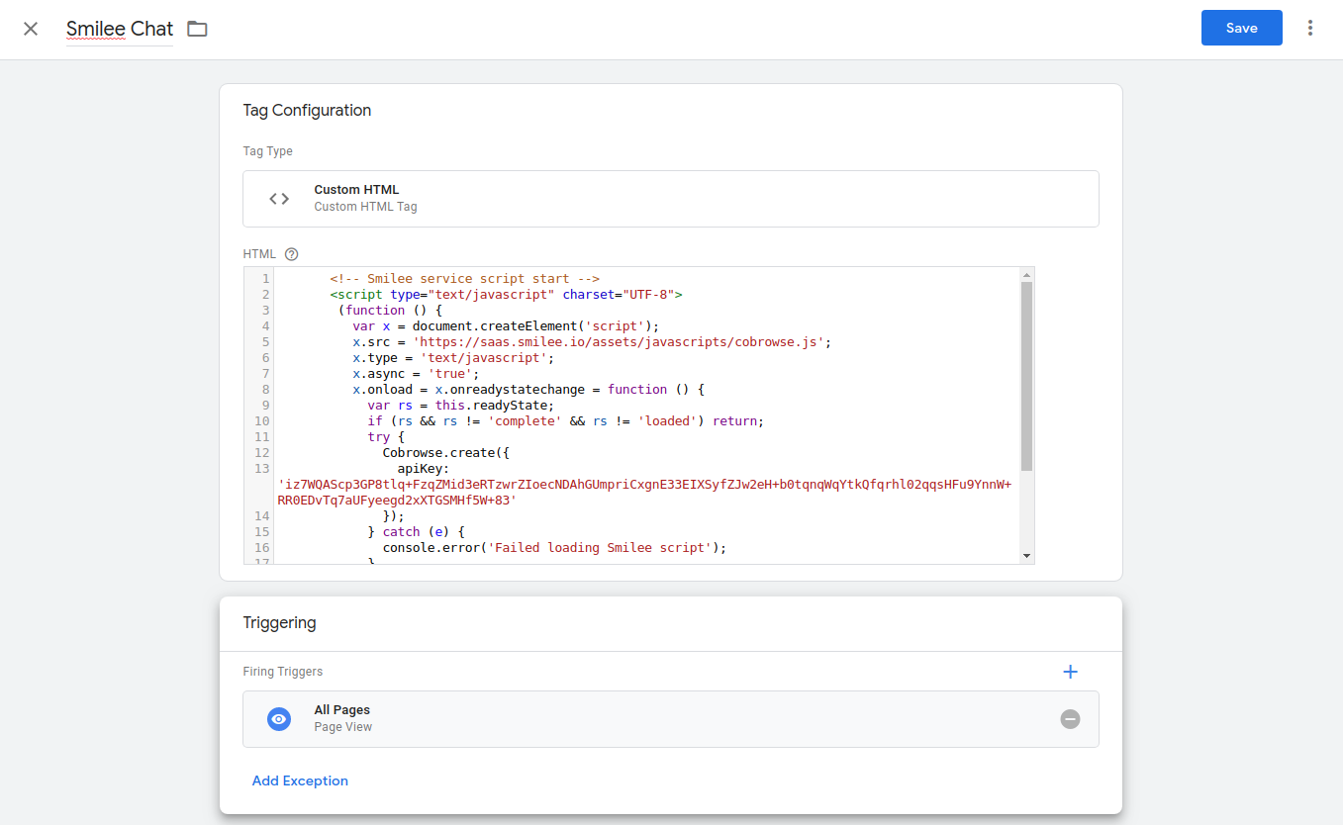The width and height of the screenshot is (1343, 825).
Task: Click line number 1 in the gutter
Action: tap(265, 279)
